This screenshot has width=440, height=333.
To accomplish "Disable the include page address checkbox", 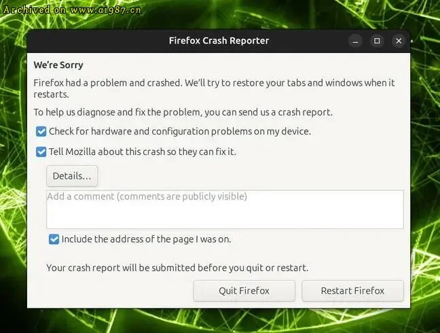I will tap(54, 239).
